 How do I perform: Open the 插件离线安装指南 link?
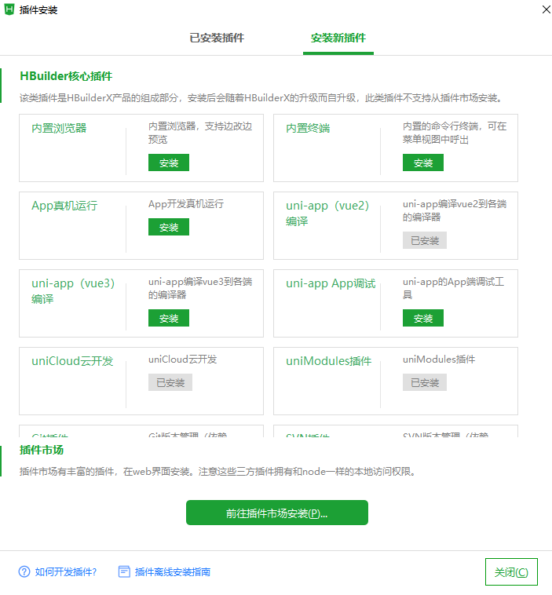click(x=173, y=571)
